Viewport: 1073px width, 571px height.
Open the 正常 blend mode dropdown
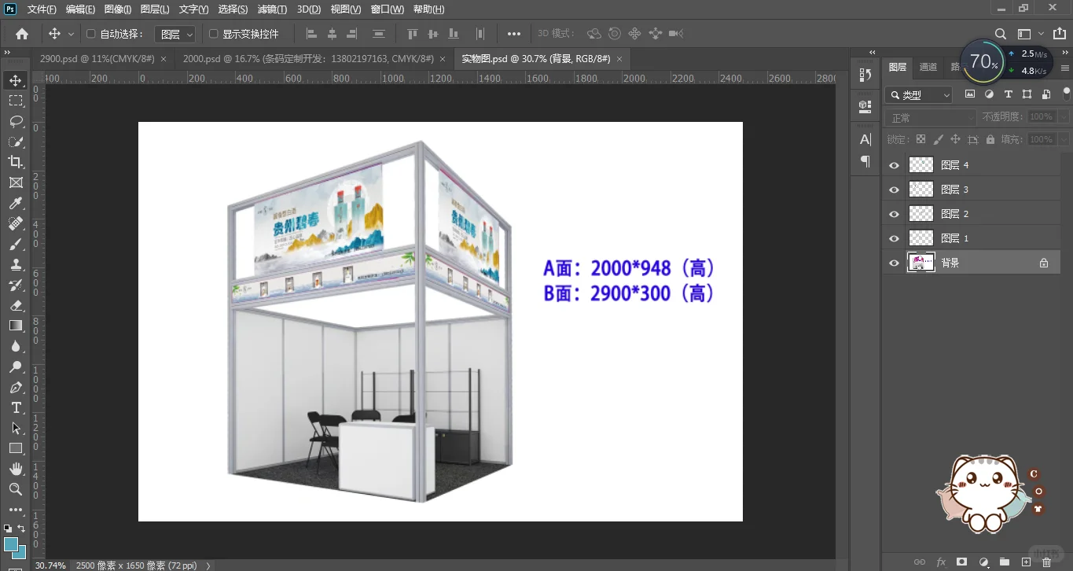pos(931,117)
